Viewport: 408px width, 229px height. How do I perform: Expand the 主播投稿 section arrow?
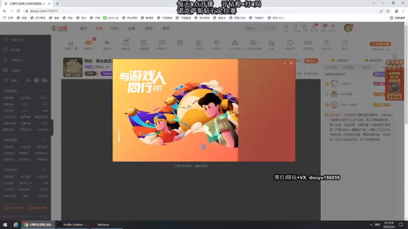pyautogui.click(x=349, y=60)
